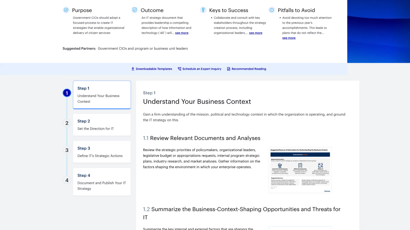Click the Outcome shield checkmark icon

tap(135, 10)
